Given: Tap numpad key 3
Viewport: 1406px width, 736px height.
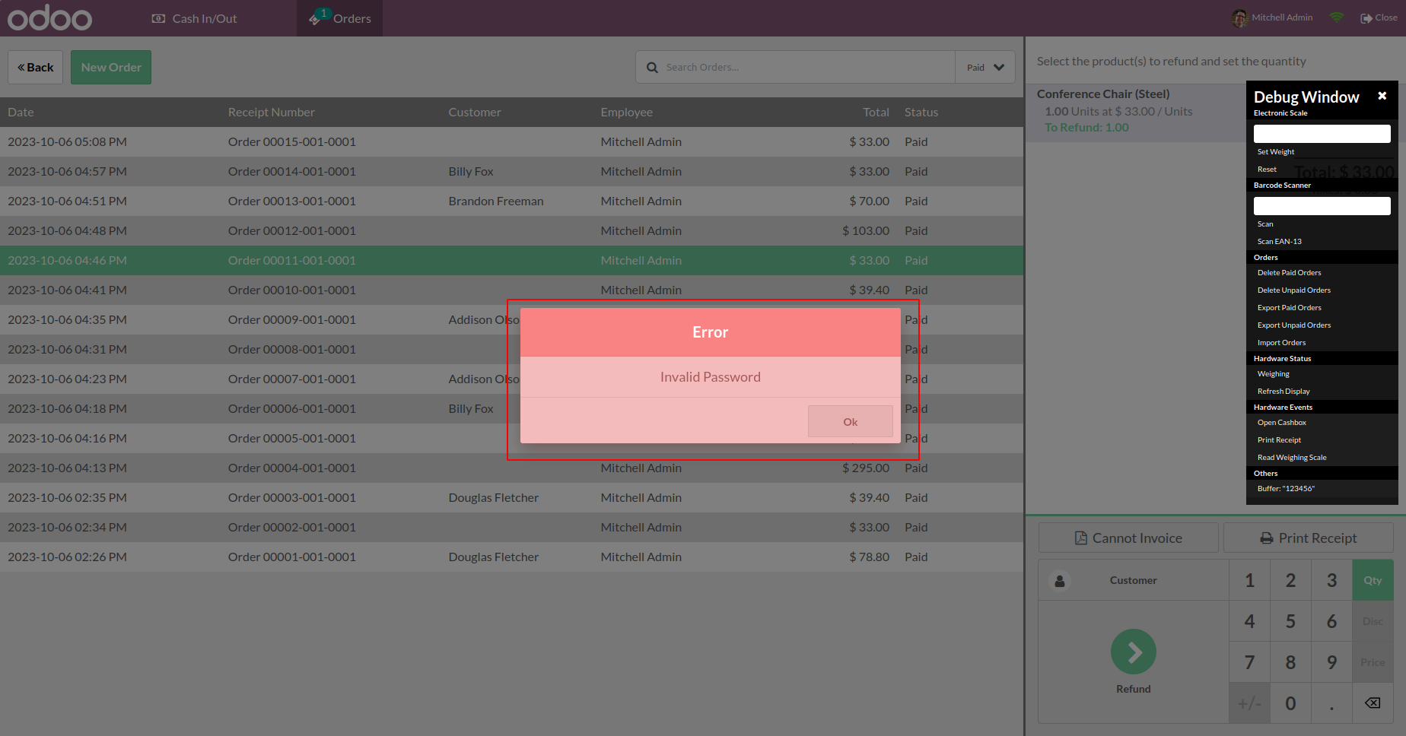Looking at the screenshot, I should pos(1331,580).
